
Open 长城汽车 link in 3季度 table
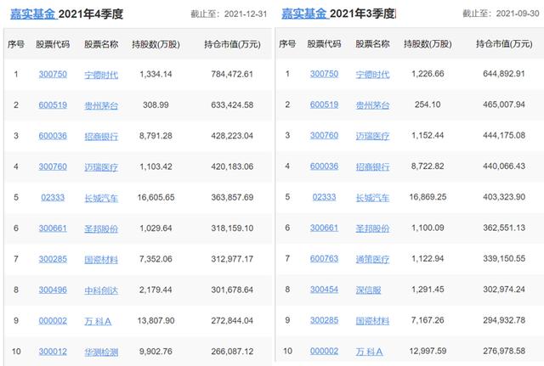(372, 198)
